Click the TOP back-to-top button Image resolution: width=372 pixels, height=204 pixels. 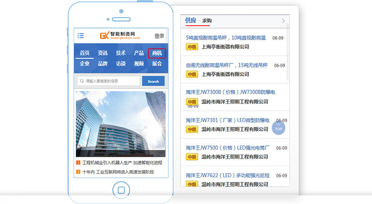[x=278, y=128]
